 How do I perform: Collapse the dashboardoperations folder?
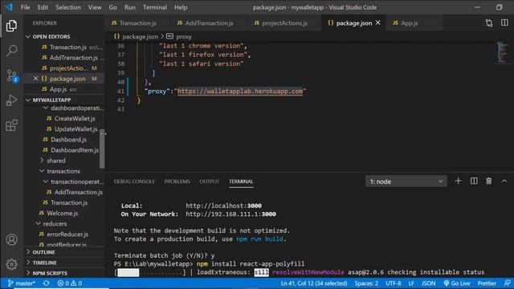pos(74,108)
